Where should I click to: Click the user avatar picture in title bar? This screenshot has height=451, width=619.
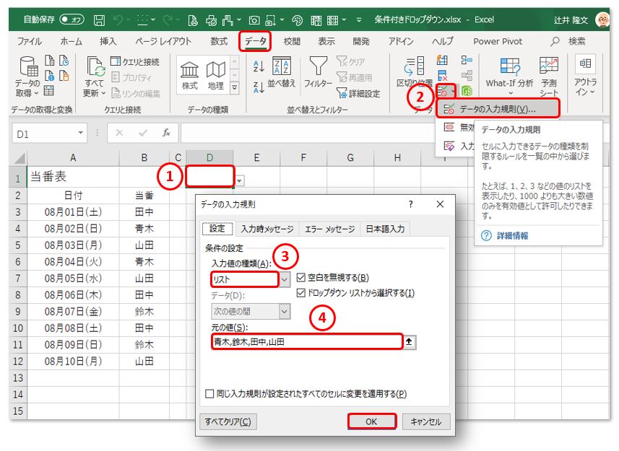point(602,19)
